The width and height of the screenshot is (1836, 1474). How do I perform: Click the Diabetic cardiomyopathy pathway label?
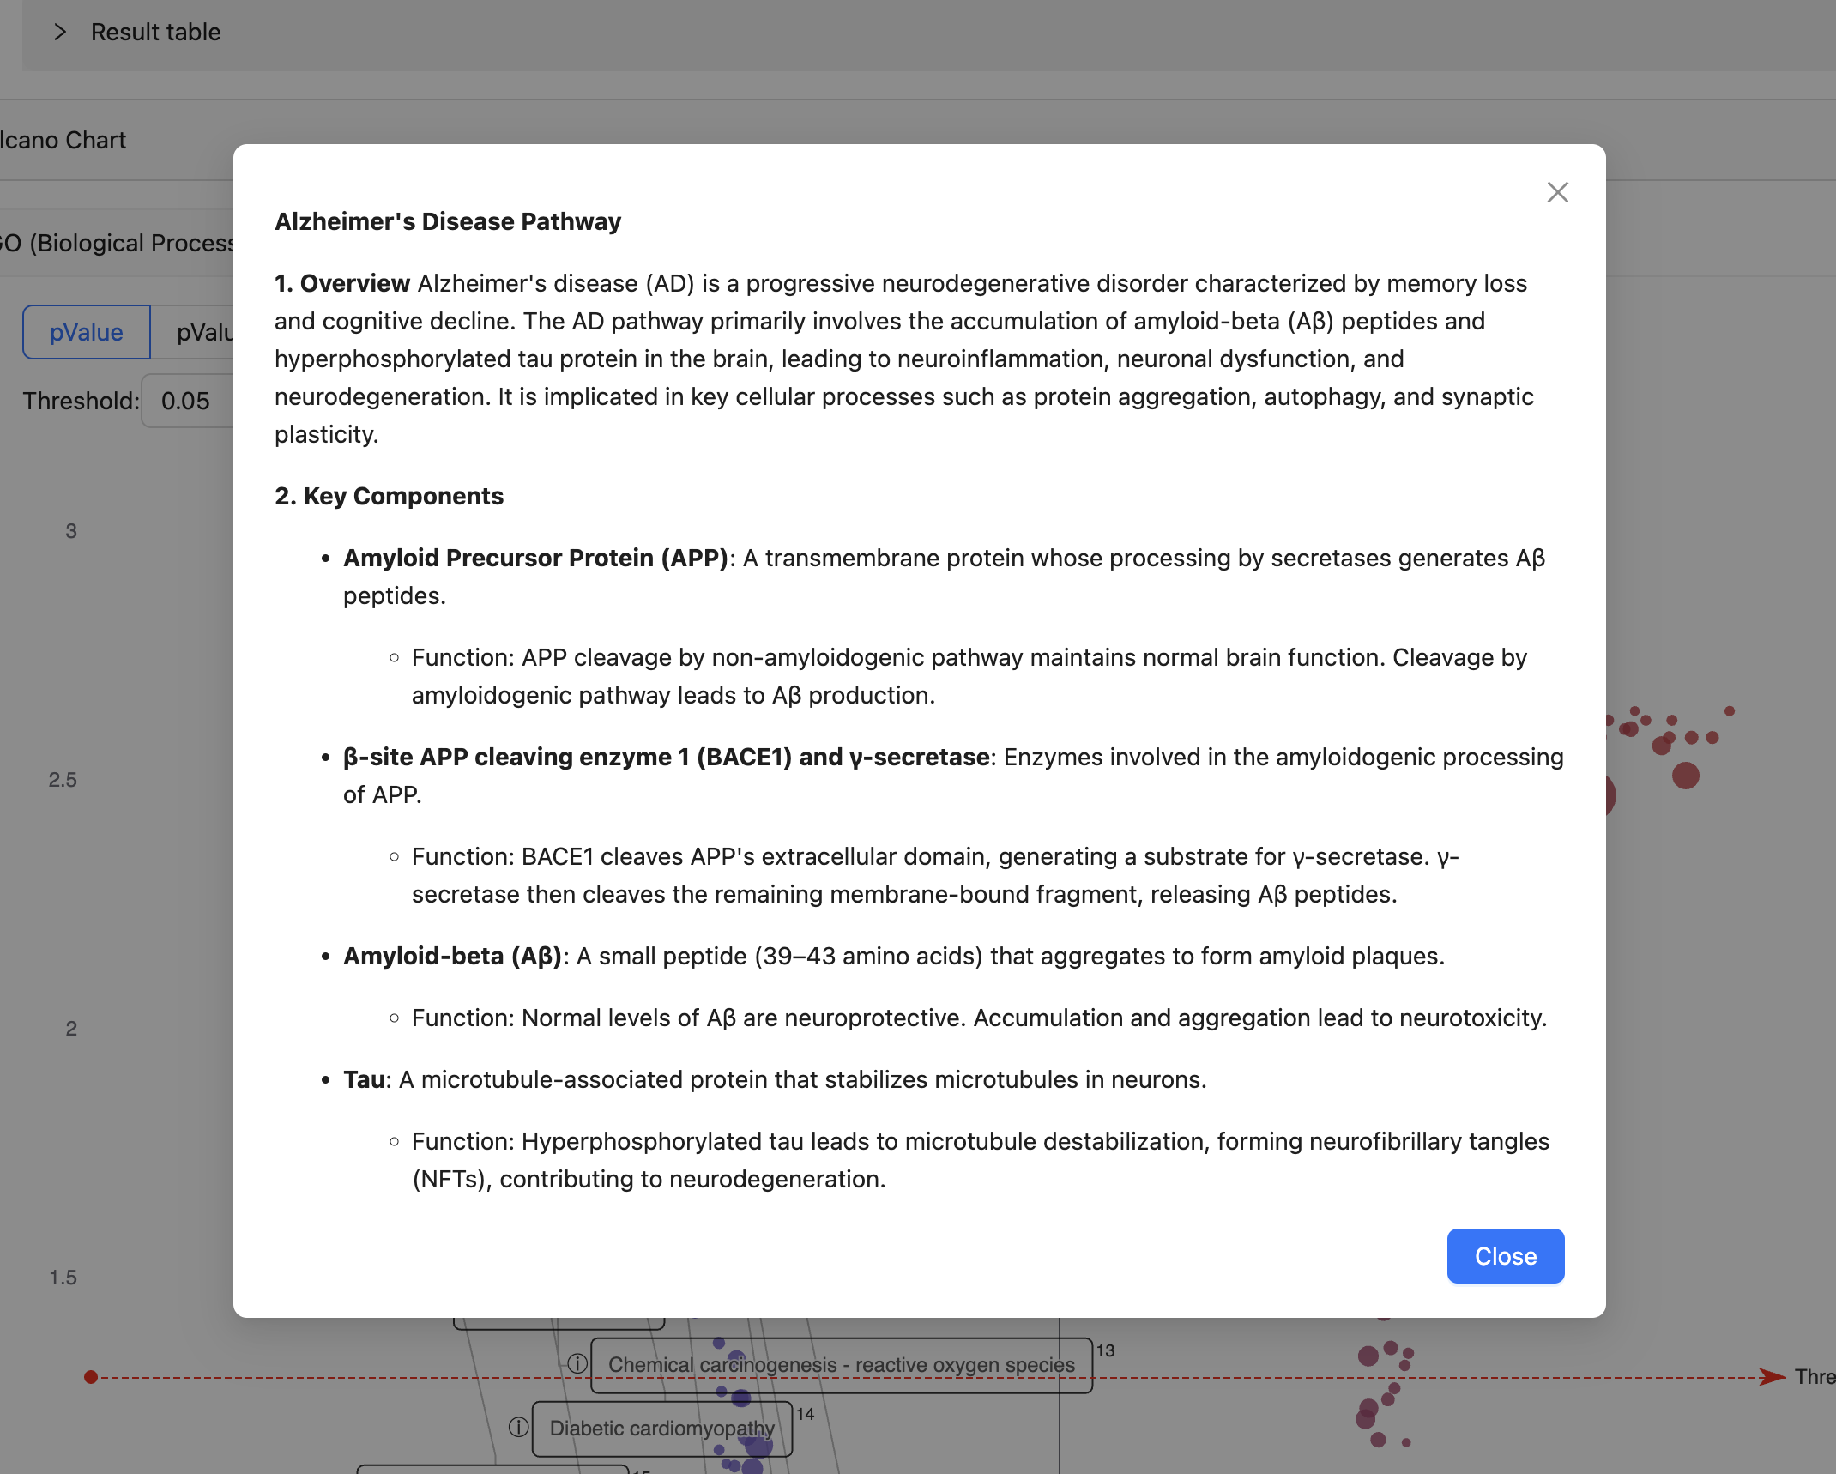(x=661, y=1428)
